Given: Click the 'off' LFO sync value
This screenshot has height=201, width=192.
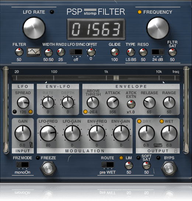Looking at the screenshot, I should (x=76, y=59).
